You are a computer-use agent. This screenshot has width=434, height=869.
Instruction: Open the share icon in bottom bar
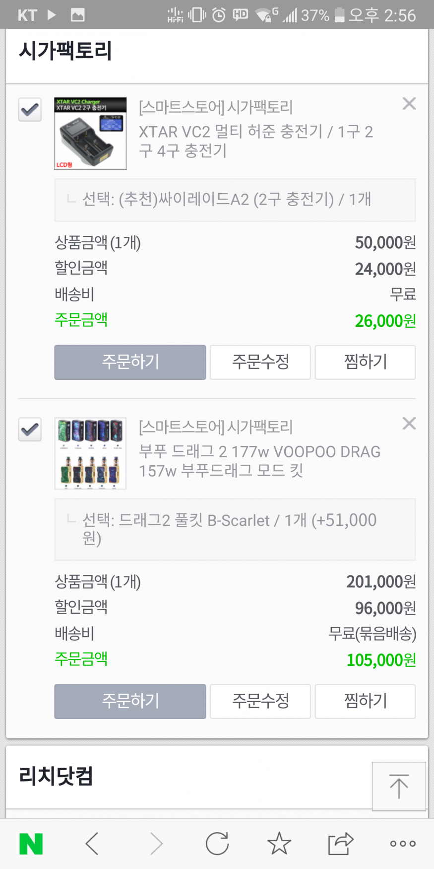341,844
